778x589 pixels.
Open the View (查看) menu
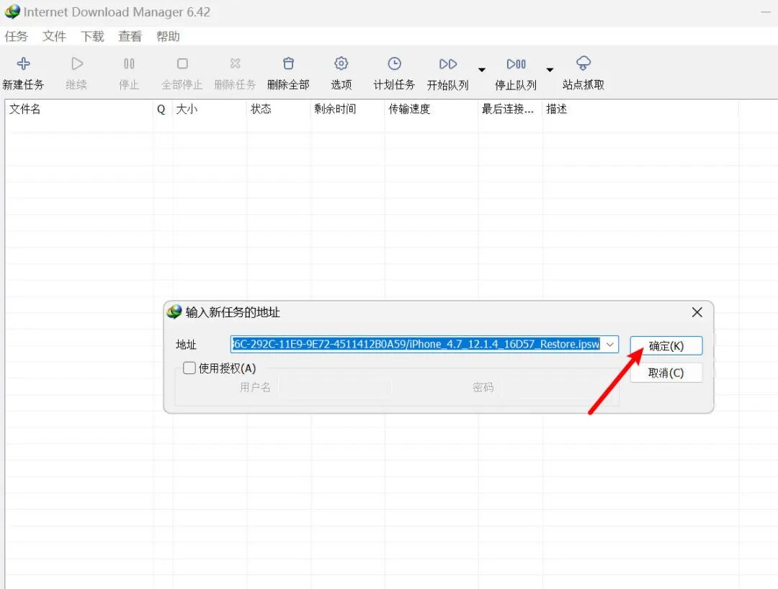coord(130,36)
